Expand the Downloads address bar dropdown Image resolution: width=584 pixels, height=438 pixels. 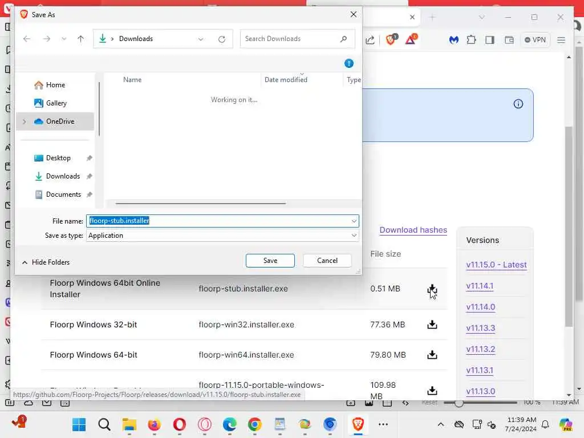coord(201,39)
